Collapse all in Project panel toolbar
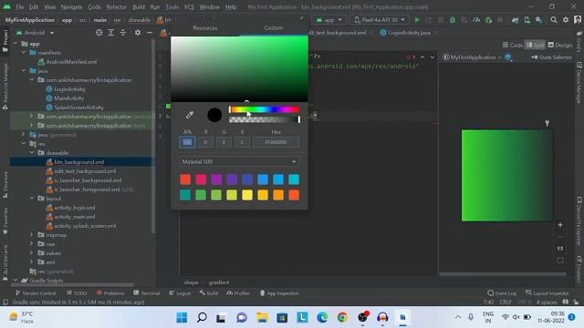 pos(123,33)
